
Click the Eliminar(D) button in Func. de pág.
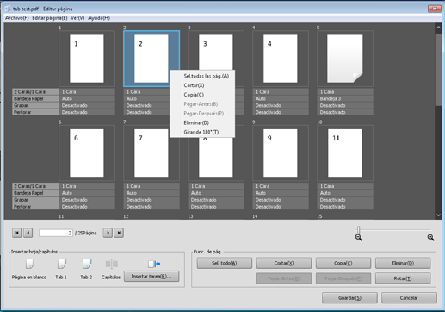[403, 263]
